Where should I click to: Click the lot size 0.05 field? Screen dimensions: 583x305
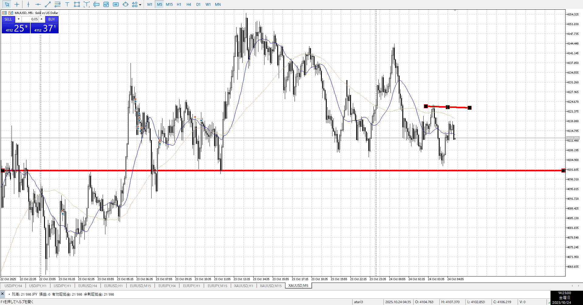point(30,19)
